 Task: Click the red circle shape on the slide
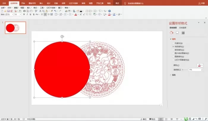pos(62,70)
